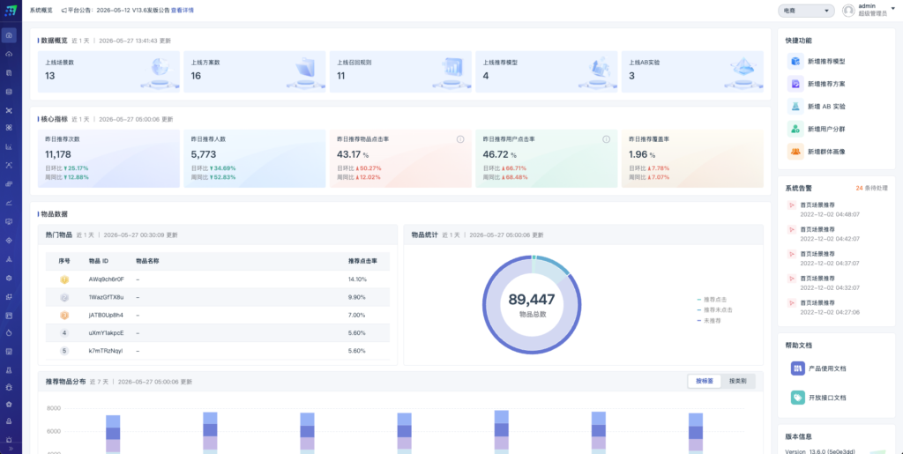Click the 24 条待处理 alerts count
The image size is (903, 454).
(x=871, y=188)
